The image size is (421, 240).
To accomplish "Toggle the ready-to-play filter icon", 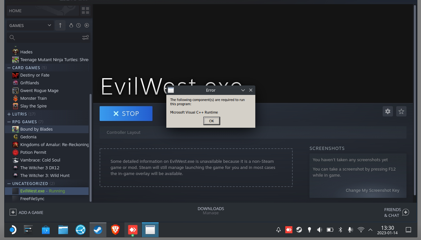I will [87, 25].
